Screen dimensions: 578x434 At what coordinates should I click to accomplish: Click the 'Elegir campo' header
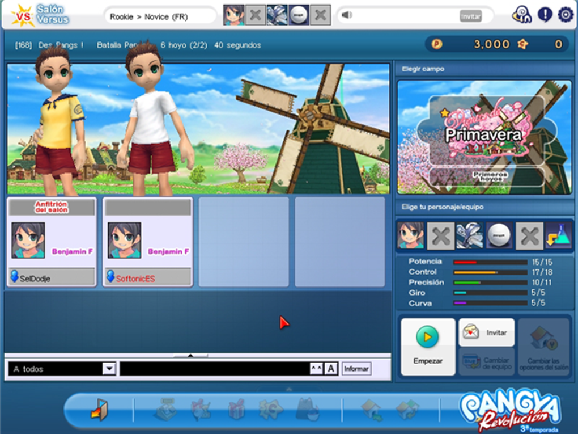coord(423,69)
